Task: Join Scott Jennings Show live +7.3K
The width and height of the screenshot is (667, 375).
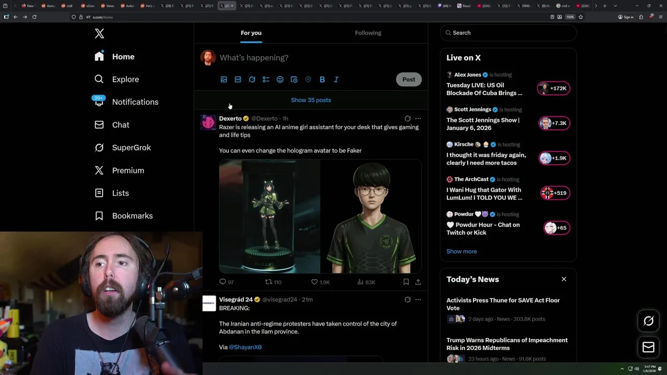Action: click(554, 123)
